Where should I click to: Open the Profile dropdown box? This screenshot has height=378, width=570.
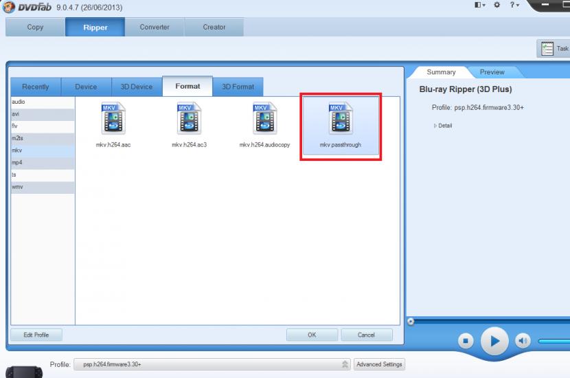[212, 364]
